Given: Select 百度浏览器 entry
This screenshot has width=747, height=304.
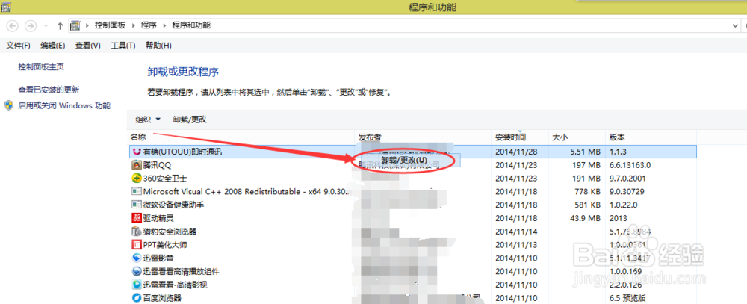Looking at the screenshot, I should 162,298.
